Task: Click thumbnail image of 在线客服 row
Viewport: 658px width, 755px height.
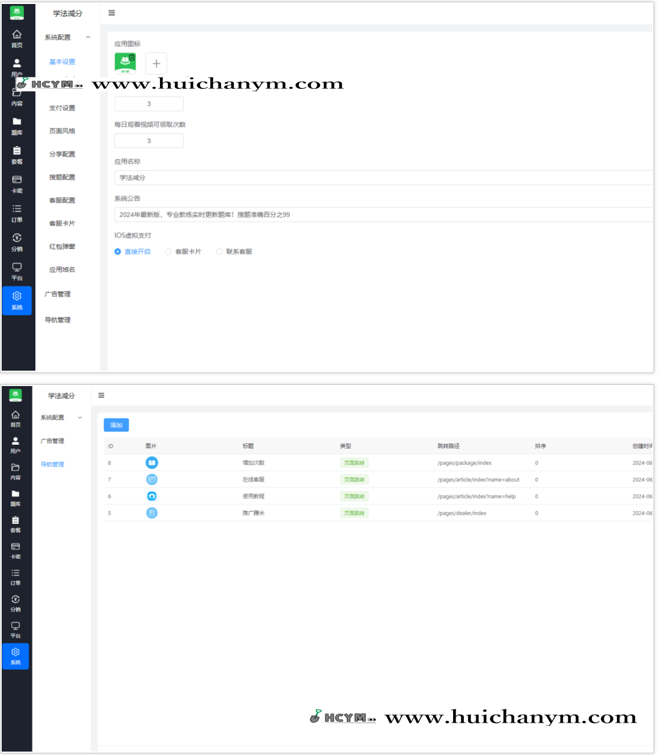Action: pos(151,479)
